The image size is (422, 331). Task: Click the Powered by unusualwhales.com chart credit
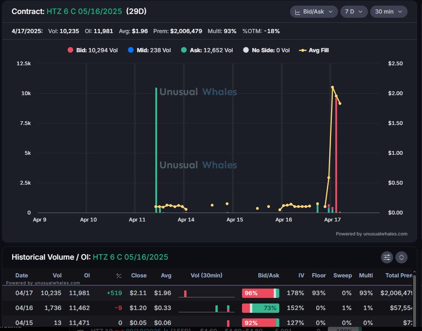click(x=371, y=234)
